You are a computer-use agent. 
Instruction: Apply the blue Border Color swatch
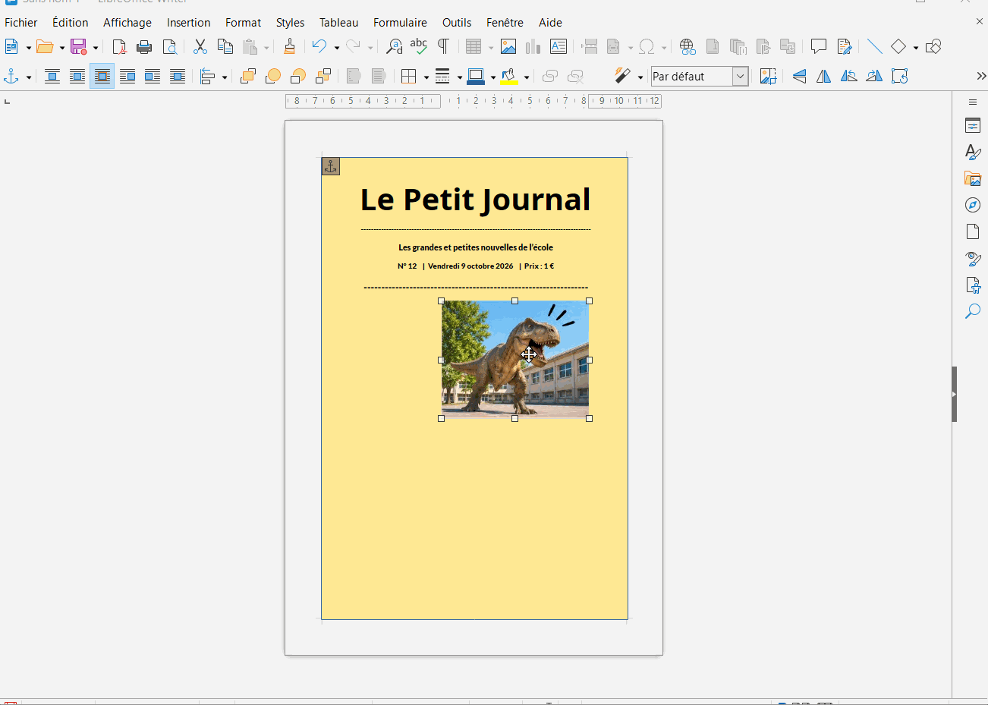click(477, 76)
